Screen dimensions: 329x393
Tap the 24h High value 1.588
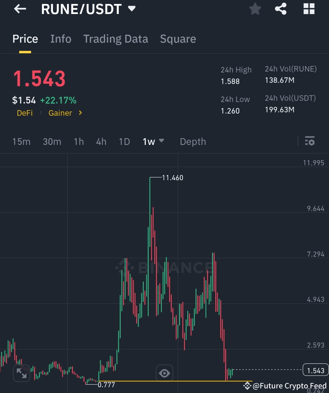pyautogui.click(x=230, y=81)
